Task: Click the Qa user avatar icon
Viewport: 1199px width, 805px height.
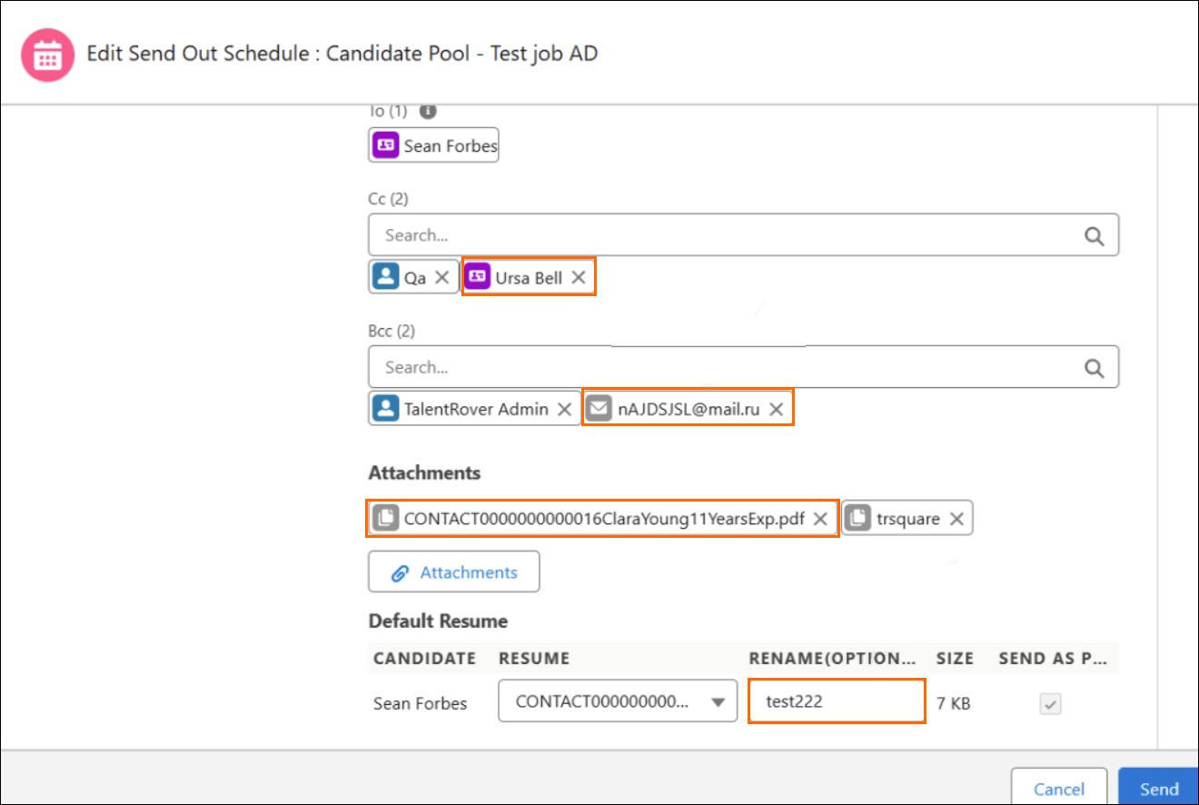Action: click(x=386, y=278)
